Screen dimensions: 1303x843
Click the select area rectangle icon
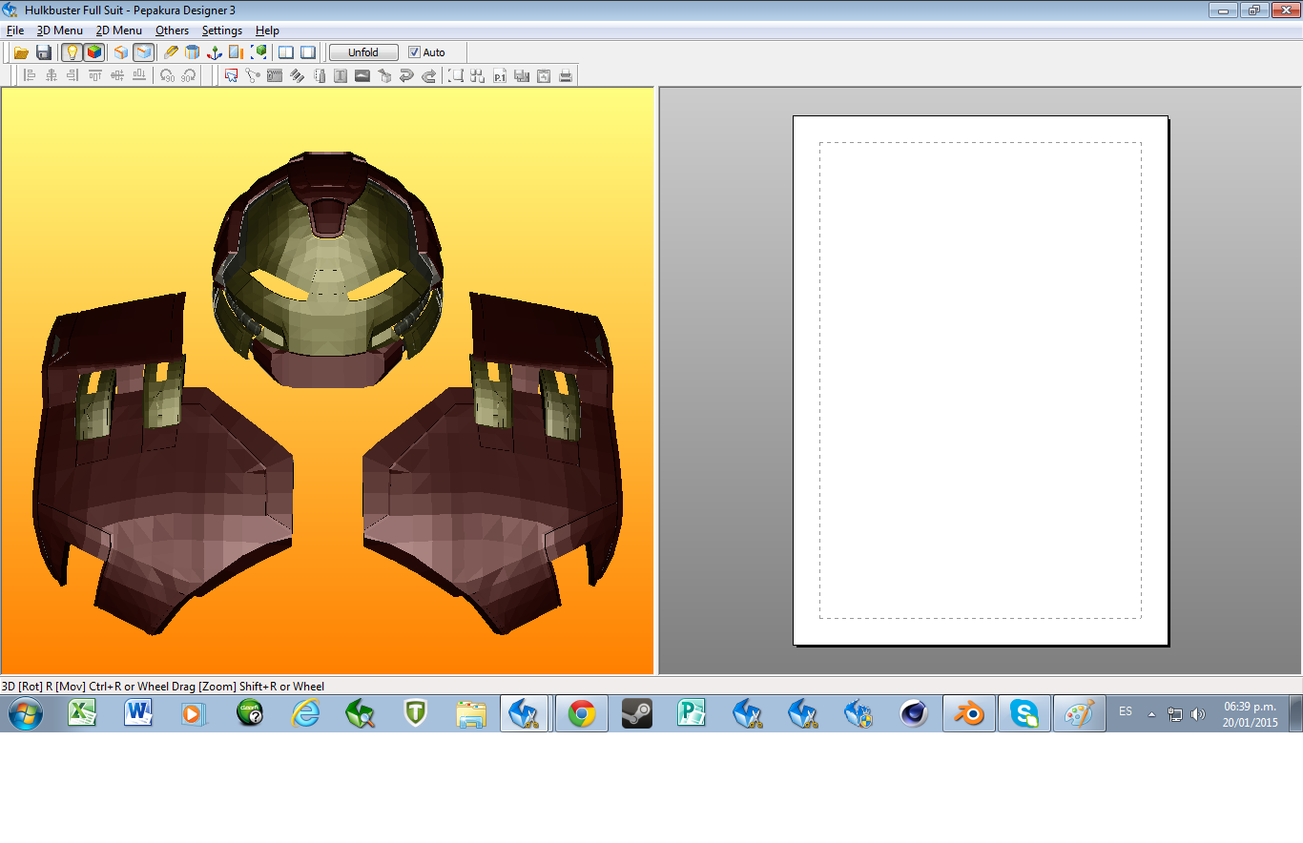456,75
